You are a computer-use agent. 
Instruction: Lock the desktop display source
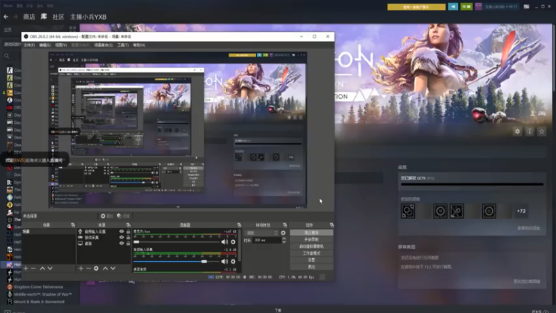coord(128,243)
